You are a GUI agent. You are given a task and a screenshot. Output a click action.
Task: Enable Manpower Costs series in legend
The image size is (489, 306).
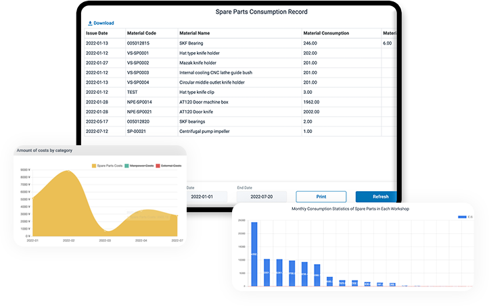click(x=141, y=165)
